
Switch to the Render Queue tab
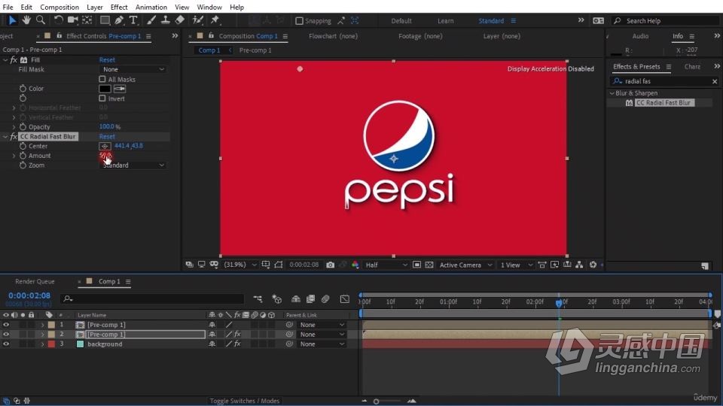coord(35,281)
